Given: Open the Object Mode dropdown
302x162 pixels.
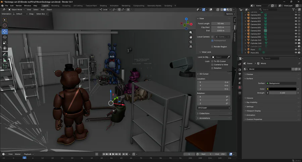Looking at the screenshot, I should (16, 10).
